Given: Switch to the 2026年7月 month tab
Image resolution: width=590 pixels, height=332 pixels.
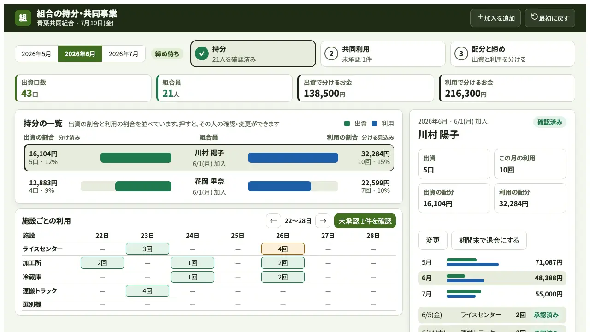Looking at the screenshot, I should [124, 54].
